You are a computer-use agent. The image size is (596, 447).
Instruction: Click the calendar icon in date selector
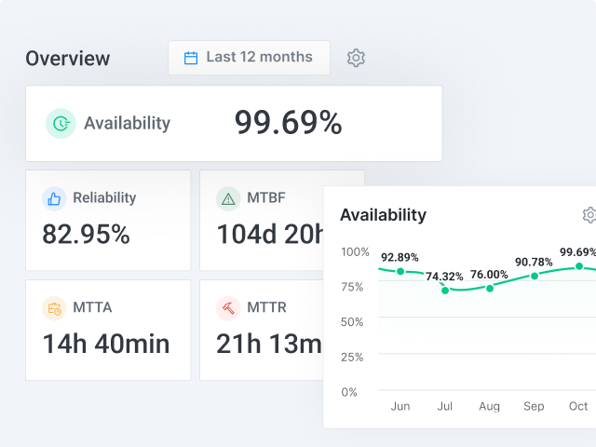pyautogui.click(x=191, y=58)
